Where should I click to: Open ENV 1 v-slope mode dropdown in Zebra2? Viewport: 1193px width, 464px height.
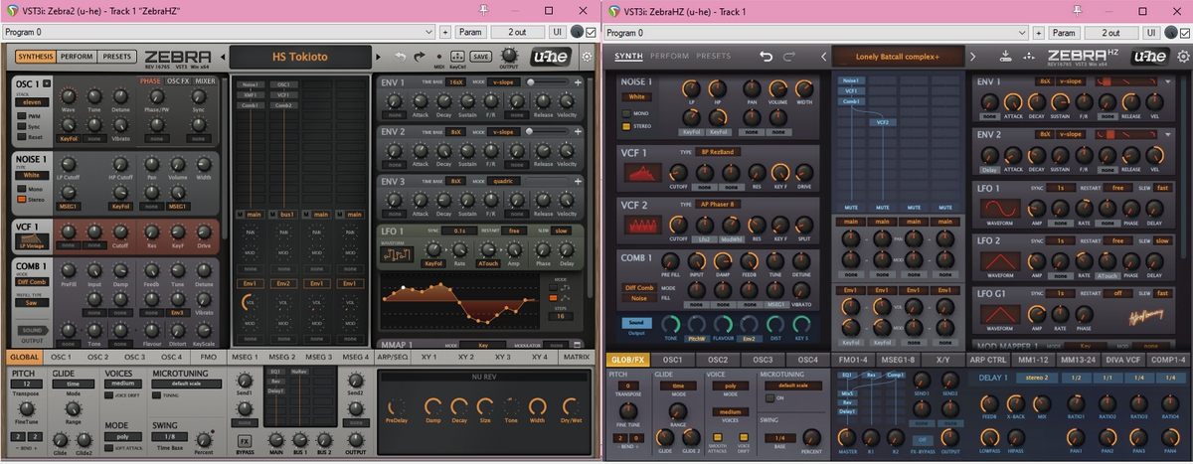click(504, 81)
